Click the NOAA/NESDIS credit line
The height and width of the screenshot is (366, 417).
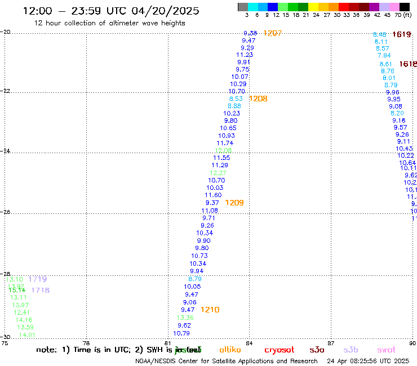click(227, 361)
